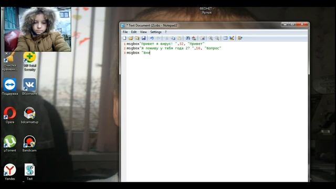Open the ? help menu
Screen dimensions: 336x189
[165, 32]
